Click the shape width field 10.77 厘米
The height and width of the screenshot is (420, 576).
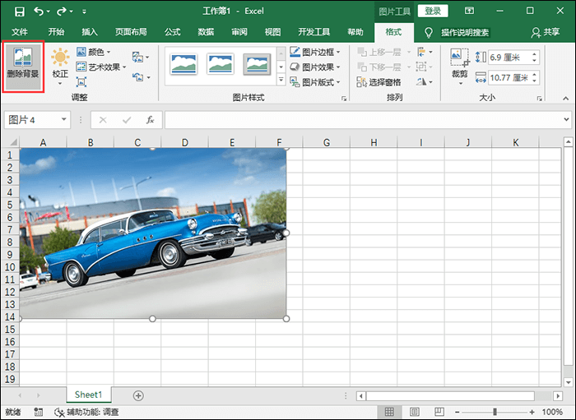click(509, 78)
